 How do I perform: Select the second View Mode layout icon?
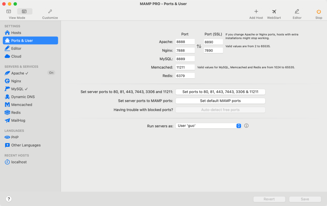pos(24,11)
